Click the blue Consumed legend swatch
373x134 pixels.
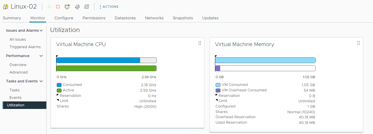[59, 85]
